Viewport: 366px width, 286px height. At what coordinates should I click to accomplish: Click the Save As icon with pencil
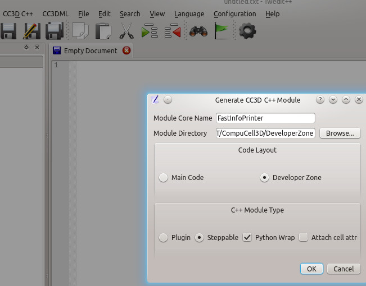(x=30, y=31)
